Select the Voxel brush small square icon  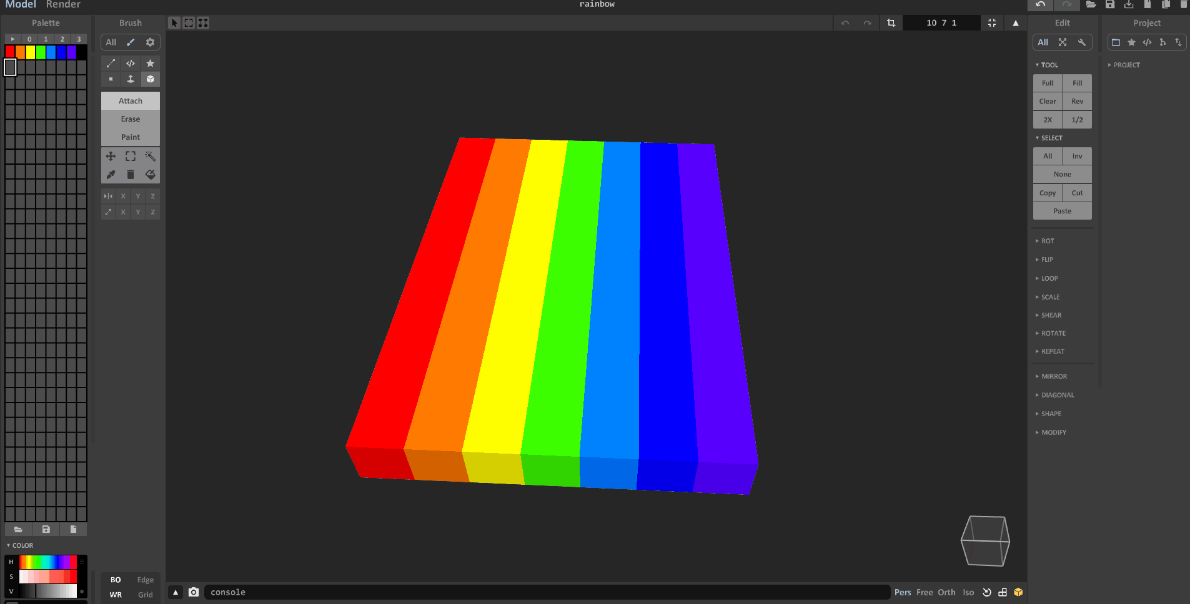111,79
